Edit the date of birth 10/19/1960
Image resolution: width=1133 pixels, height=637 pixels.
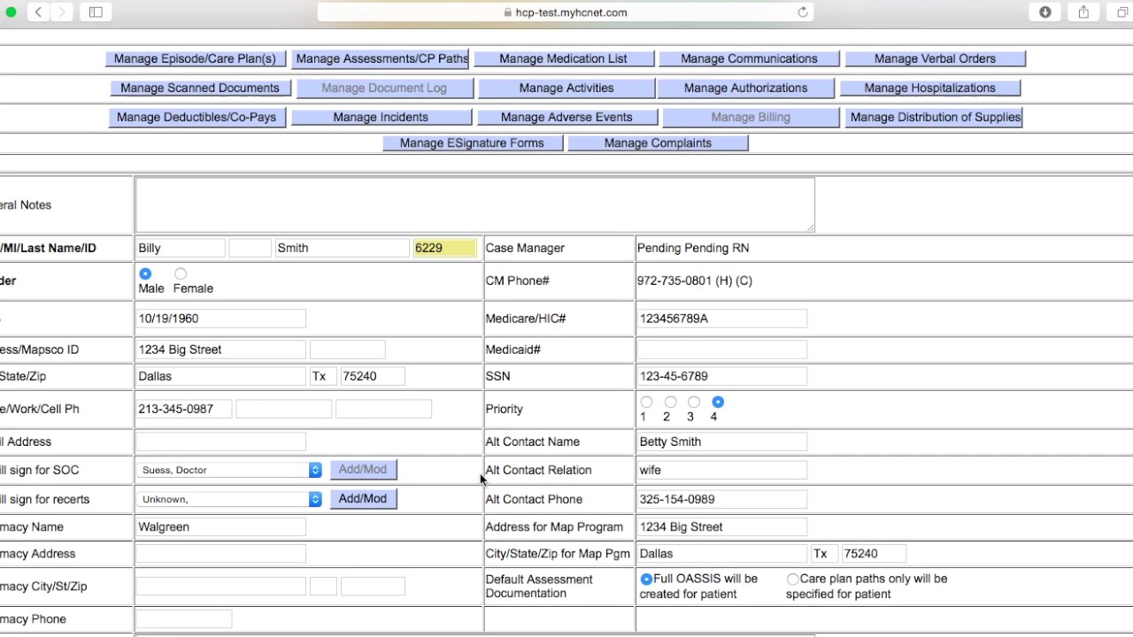pos(220,318)
